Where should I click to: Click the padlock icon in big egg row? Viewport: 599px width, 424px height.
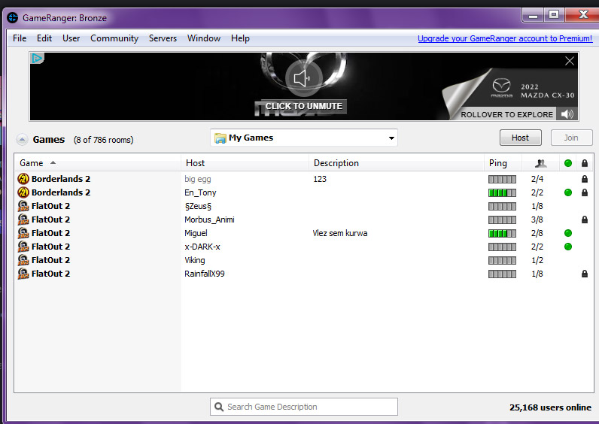pos(585,179)
